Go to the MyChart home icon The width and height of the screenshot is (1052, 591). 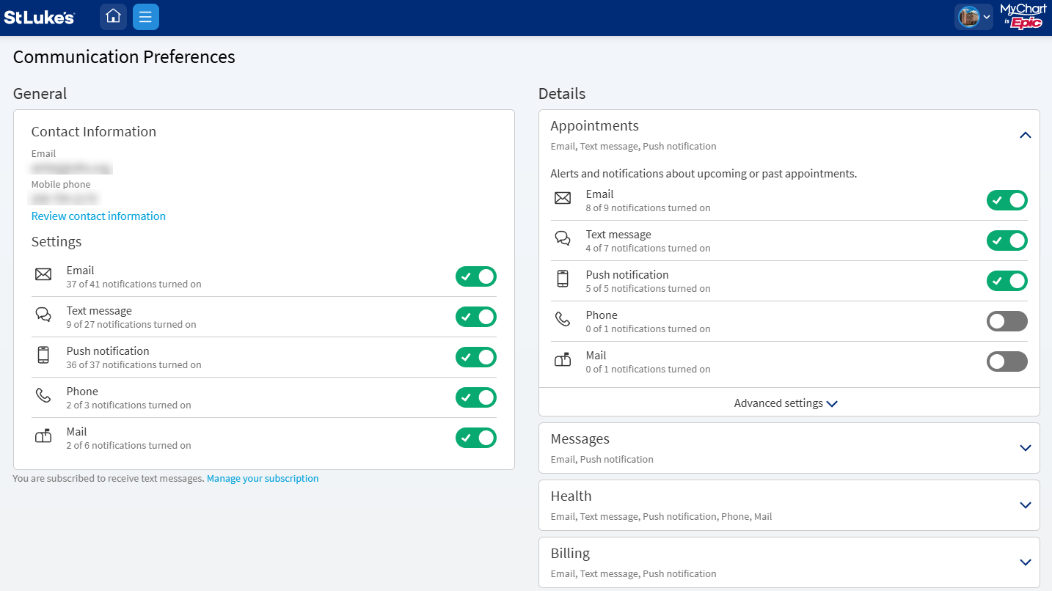(113, 17)
